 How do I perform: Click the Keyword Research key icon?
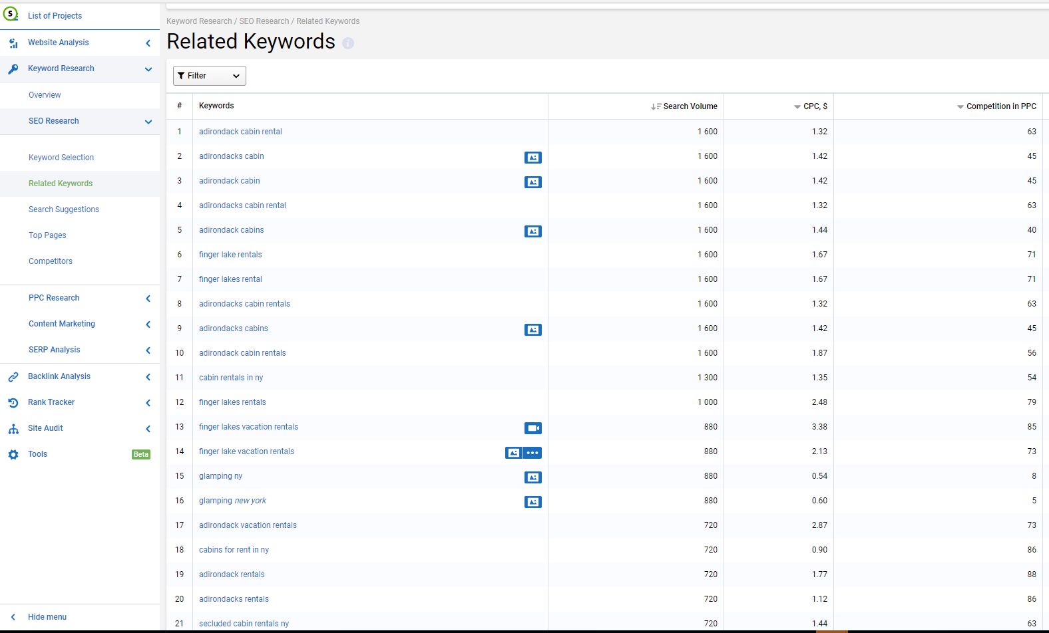(13, 69)
